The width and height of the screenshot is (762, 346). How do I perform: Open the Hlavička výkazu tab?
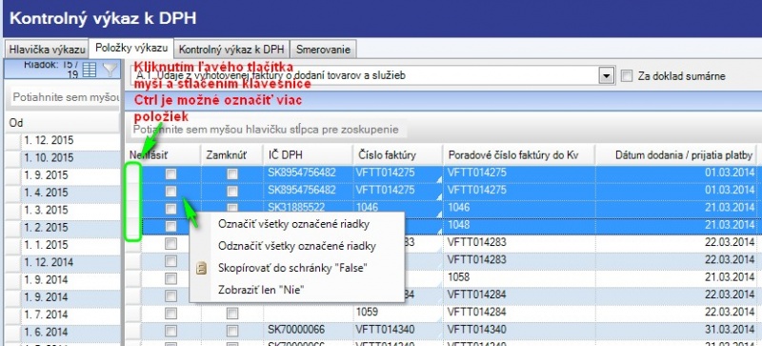(x=47, y=50)
